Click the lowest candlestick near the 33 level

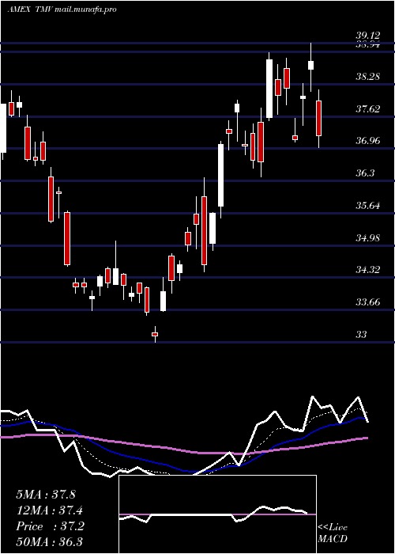click(x=155, y=334)
